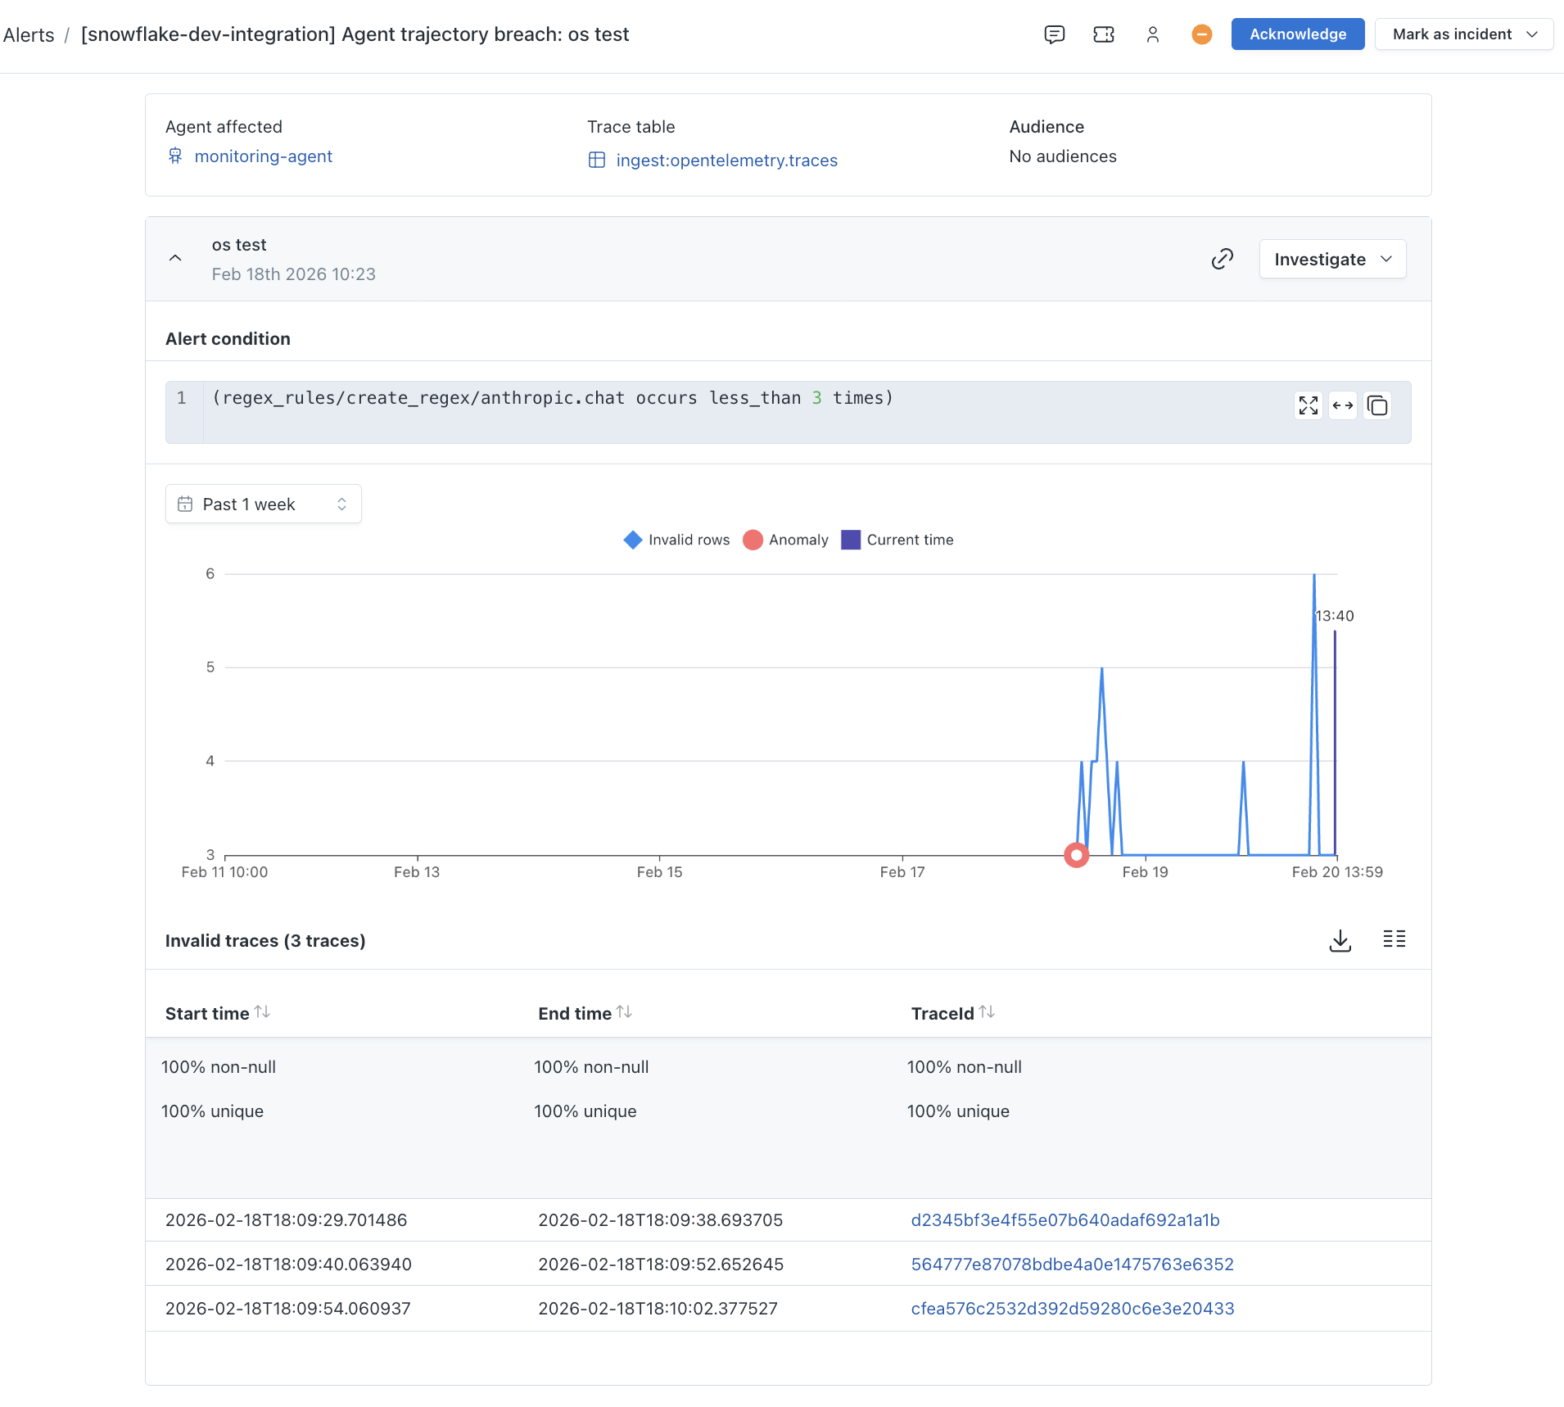1564x1407 pixels.
Task: Click the orange status circle icon
Action: pos(1202,34)
